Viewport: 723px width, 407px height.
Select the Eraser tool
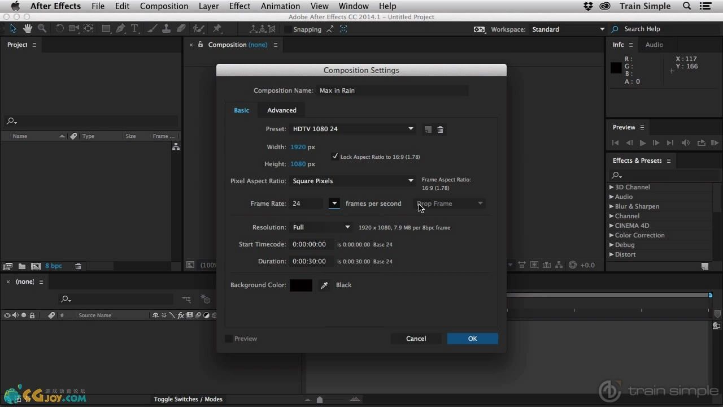point(181,29)
